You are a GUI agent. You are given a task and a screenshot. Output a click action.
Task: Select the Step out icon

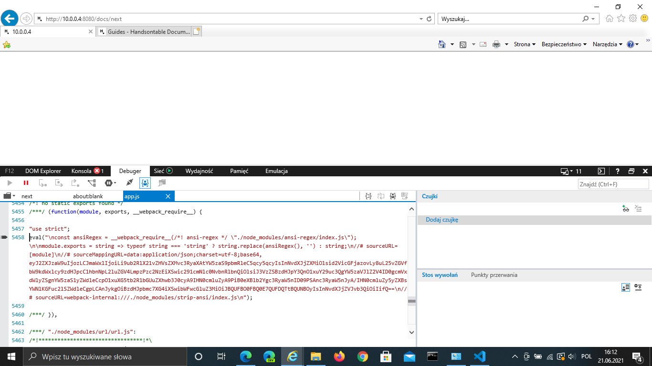click(75, 183)
